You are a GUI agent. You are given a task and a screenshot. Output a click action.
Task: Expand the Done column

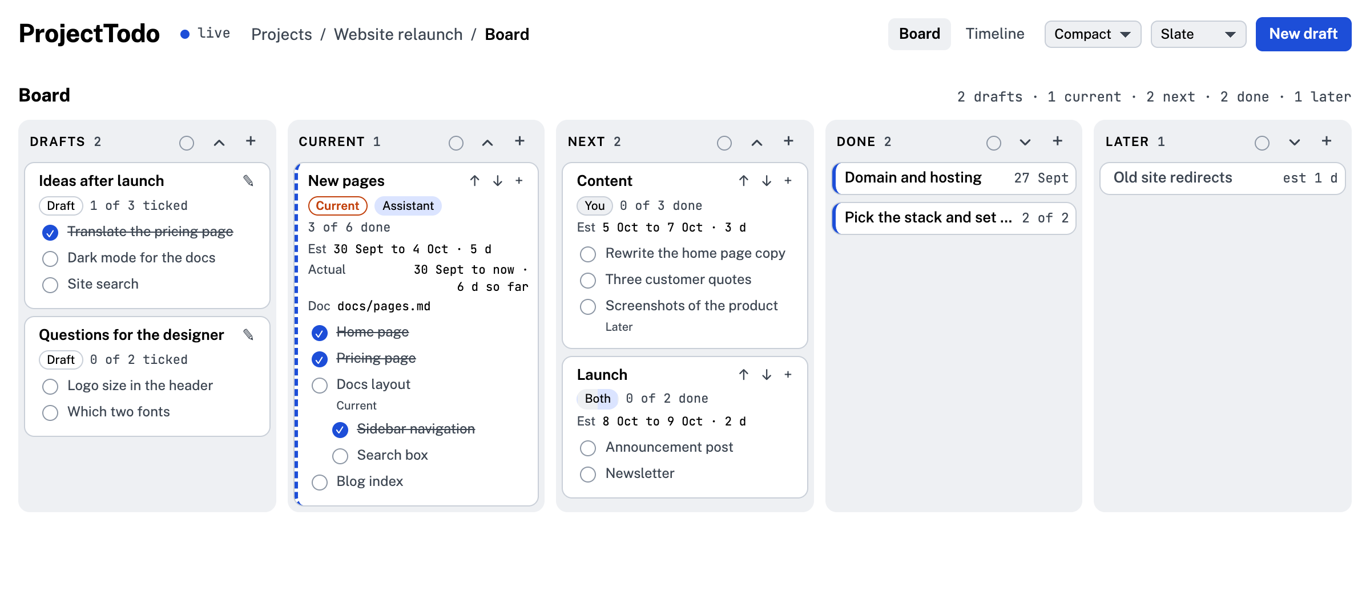[x=1025, y=143]
